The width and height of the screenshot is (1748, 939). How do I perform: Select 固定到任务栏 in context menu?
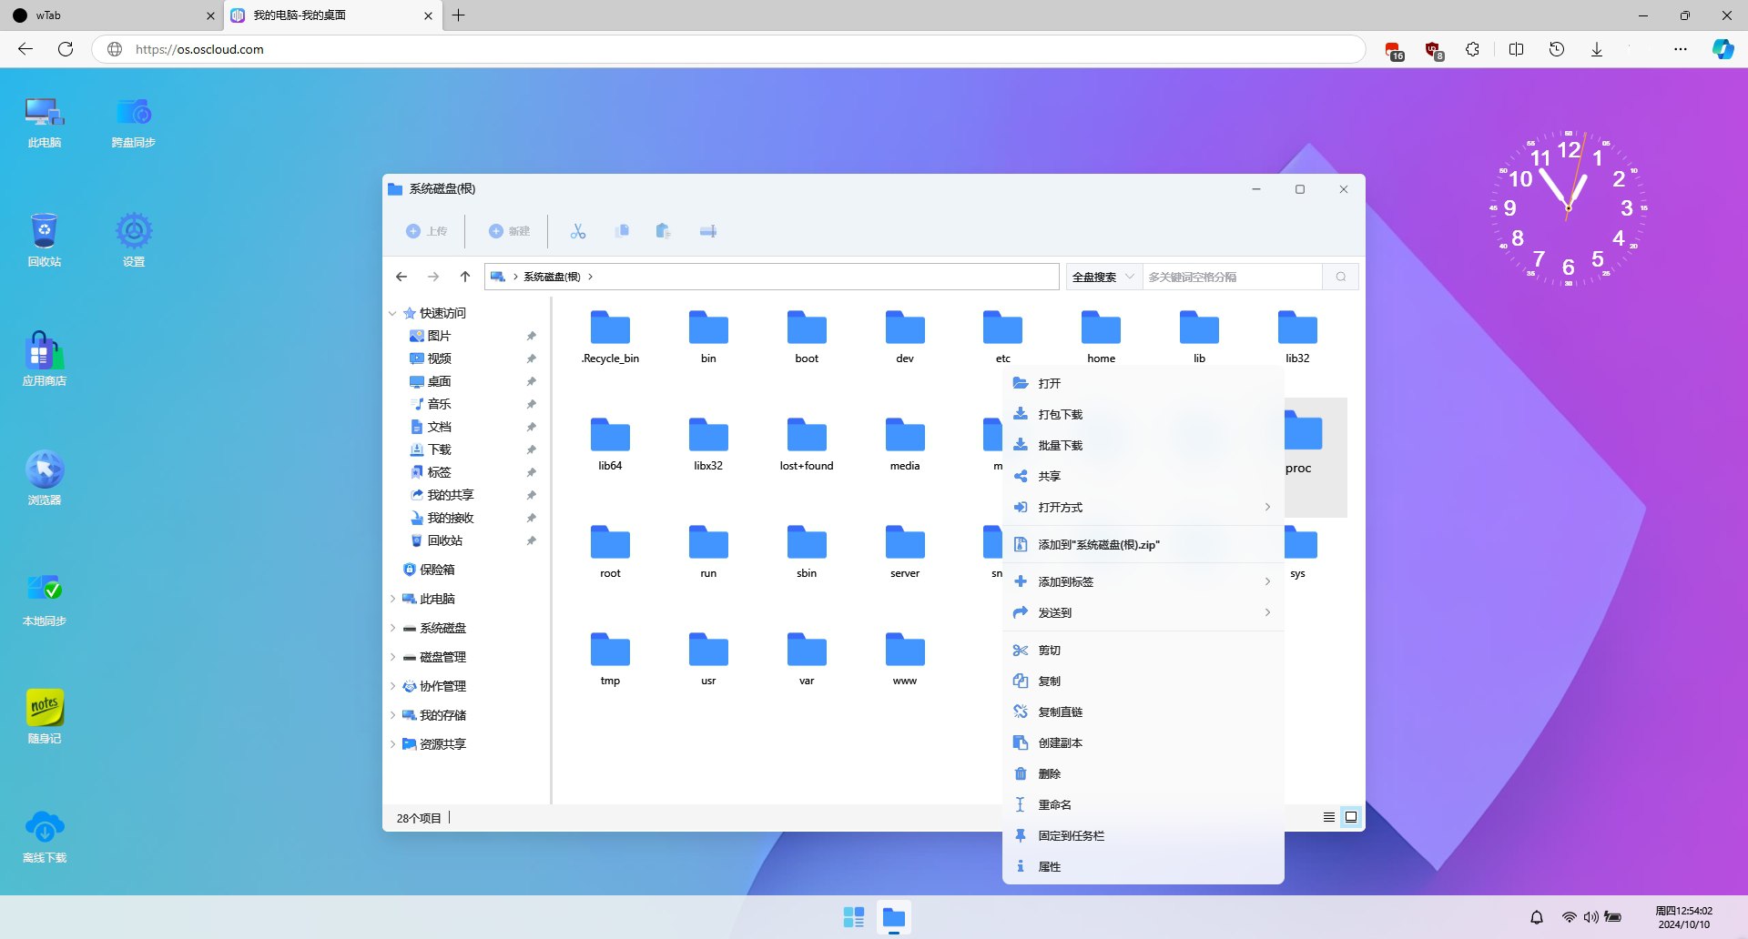(1143, 835)
